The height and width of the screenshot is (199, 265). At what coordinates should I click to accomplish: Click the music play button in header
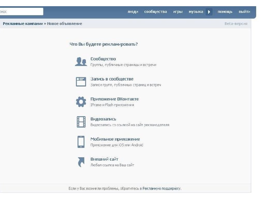pos(209,12)
